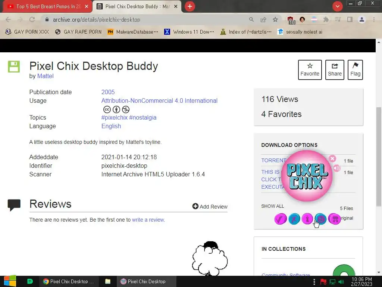Open the #pixelchix #nostalgia topic link
The height and width of the screenshot is (287, 382).
(x=129, y=117)
